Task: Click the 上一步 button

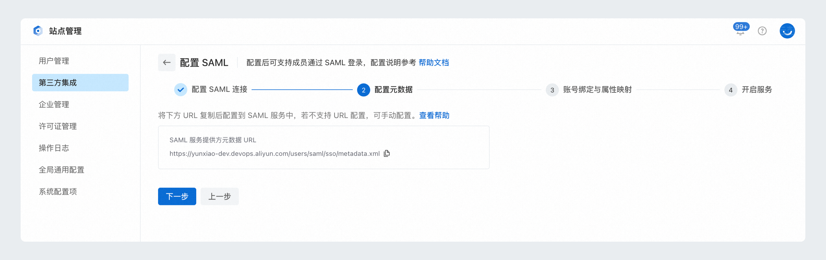Action: (220, 196)
